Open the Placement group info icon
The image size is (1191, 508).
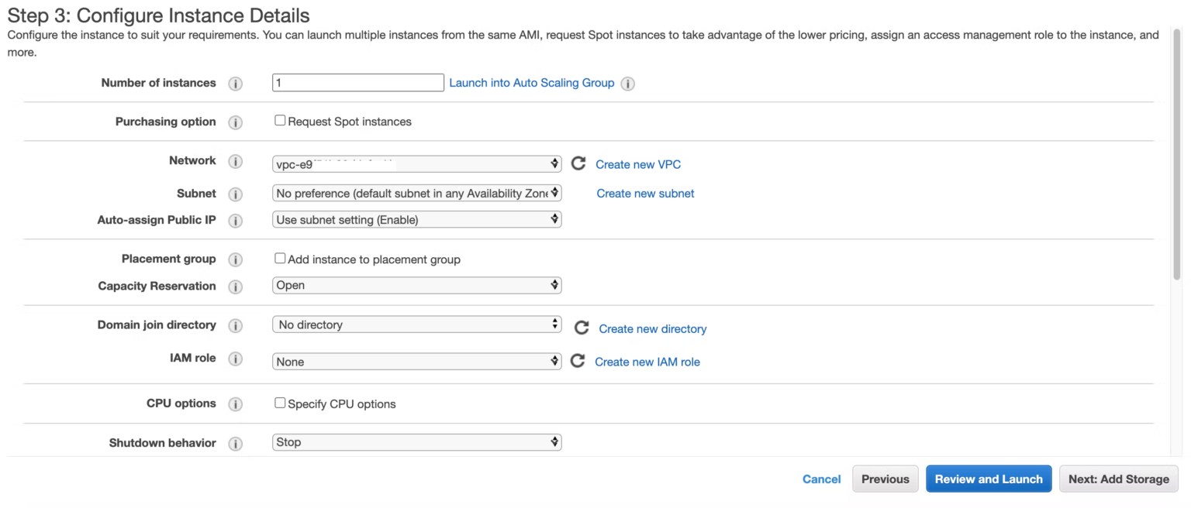[236, 259]
